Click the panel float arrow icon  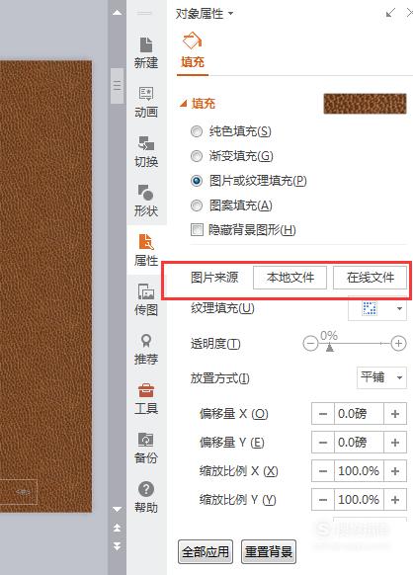coord(390,13)
